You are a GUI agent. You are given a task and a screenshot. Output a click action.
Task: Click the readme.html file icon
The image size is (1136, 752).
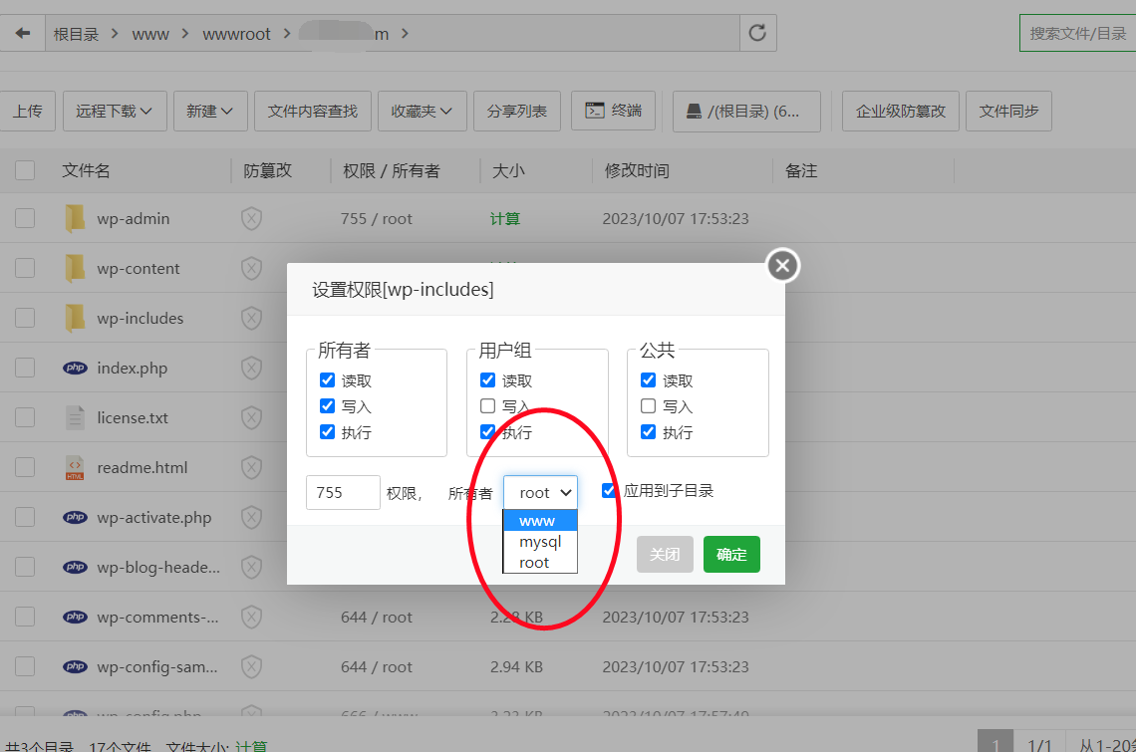click(75, 467)
